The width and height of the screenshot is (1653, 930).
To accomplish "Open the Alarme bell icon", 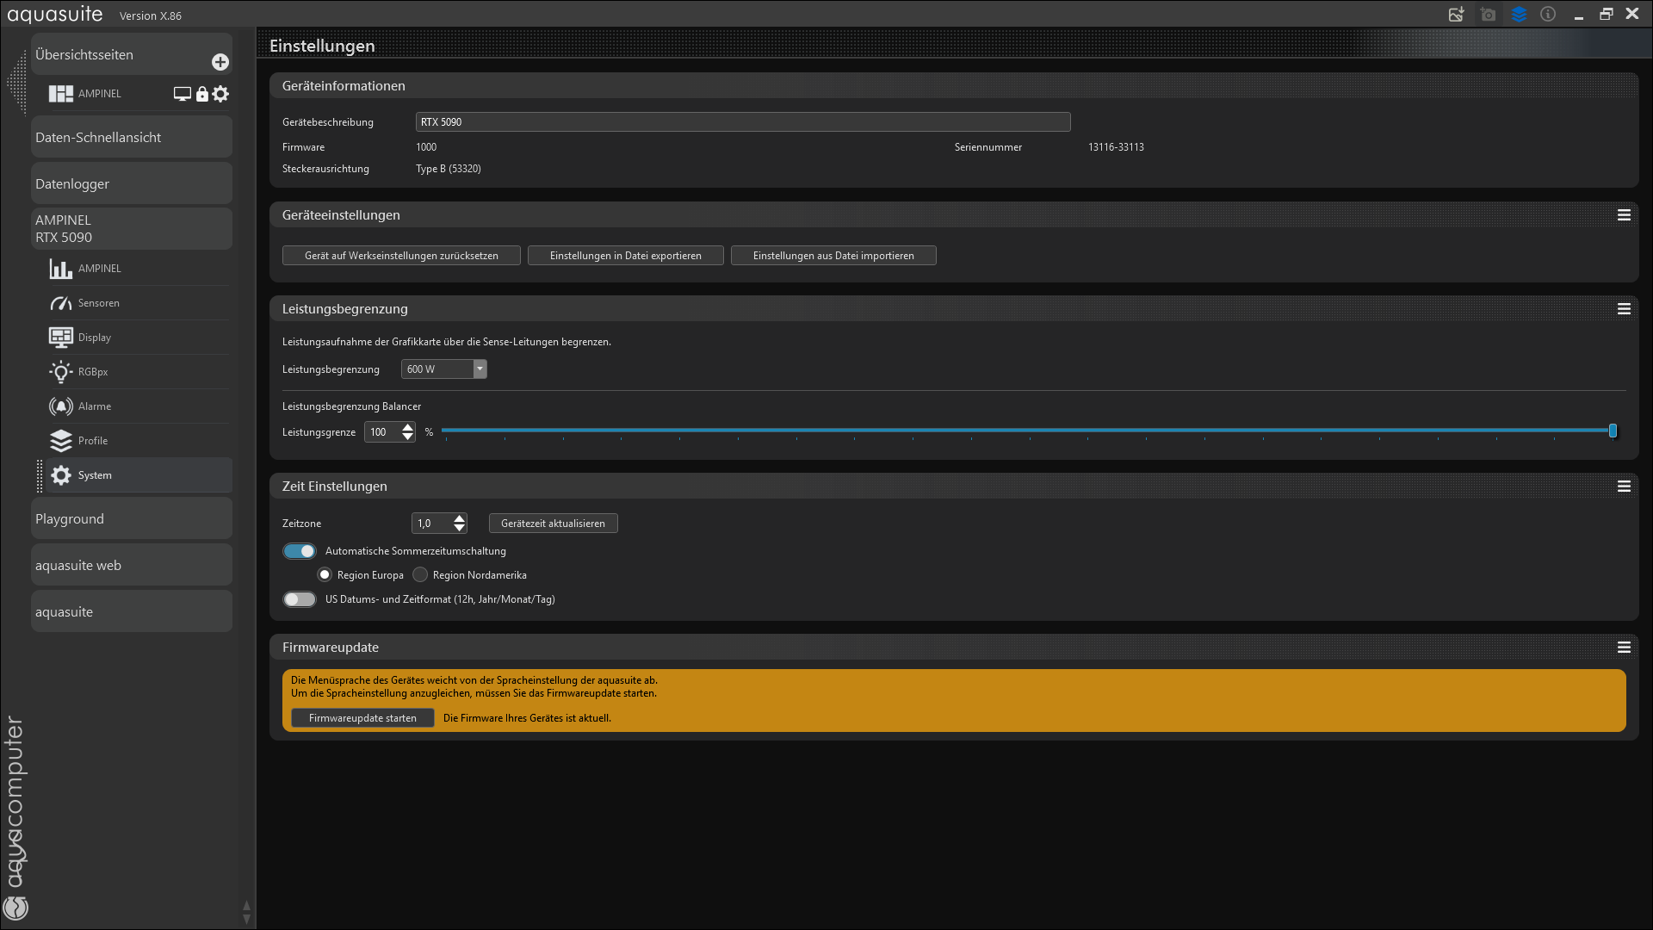I will click(x=60, y=406).
